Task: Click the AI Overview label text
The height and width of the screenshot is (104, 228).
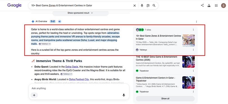Action: point(41,21)
